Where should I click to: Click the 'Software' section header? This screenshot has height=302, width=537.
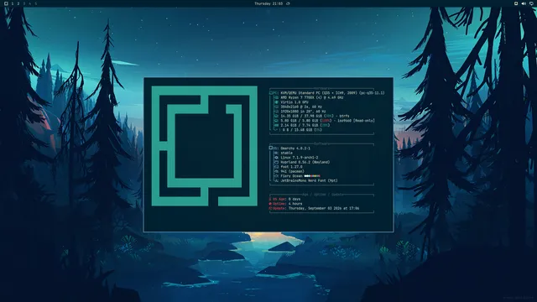[321, 143]
